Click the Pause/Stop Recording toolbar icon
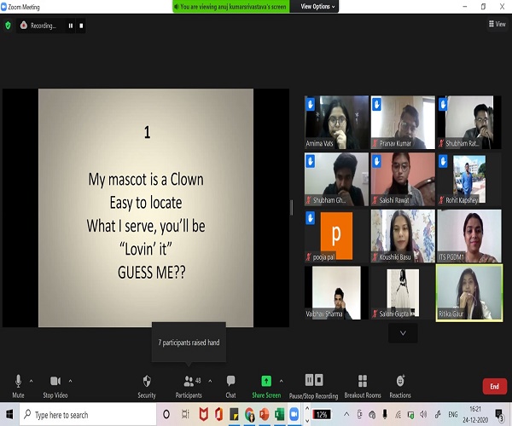Image resolution: width=512 pixels, height=426 pixels. pos(314,380)
